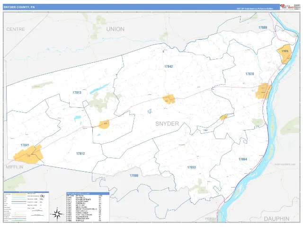Click ZIP code label 17086
The image size is (303, 227).
(x=134, y=175)
